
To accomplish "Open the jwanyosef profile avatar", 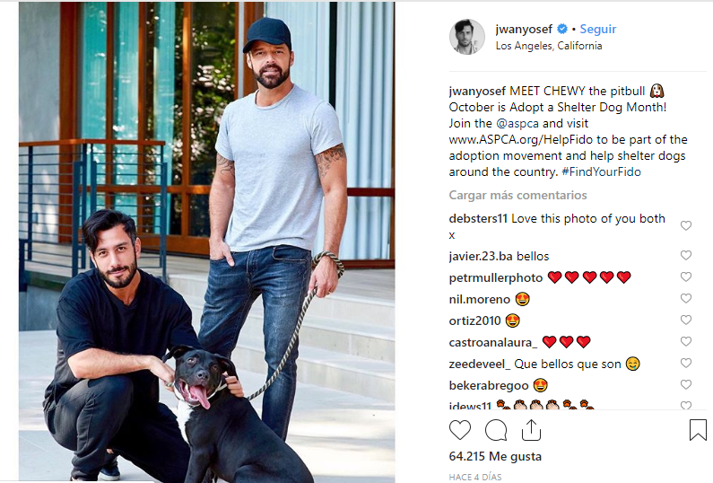I will [467, 37].
